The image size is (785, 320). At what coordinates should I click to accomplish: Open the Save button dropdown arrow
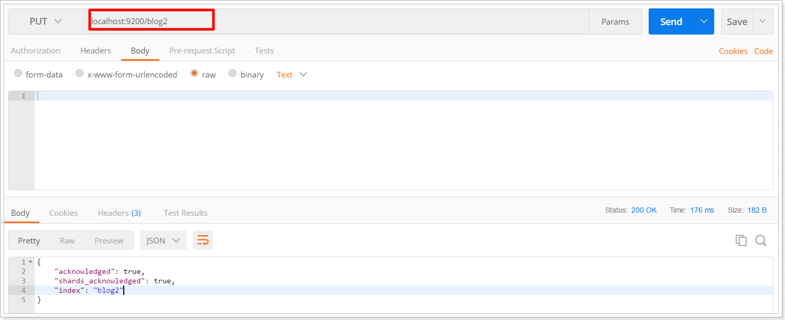click(762, 21)
